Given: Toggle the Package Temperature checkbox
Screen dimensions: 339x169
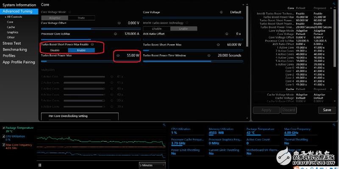Looking at the screenshot, I should [4, 128].
